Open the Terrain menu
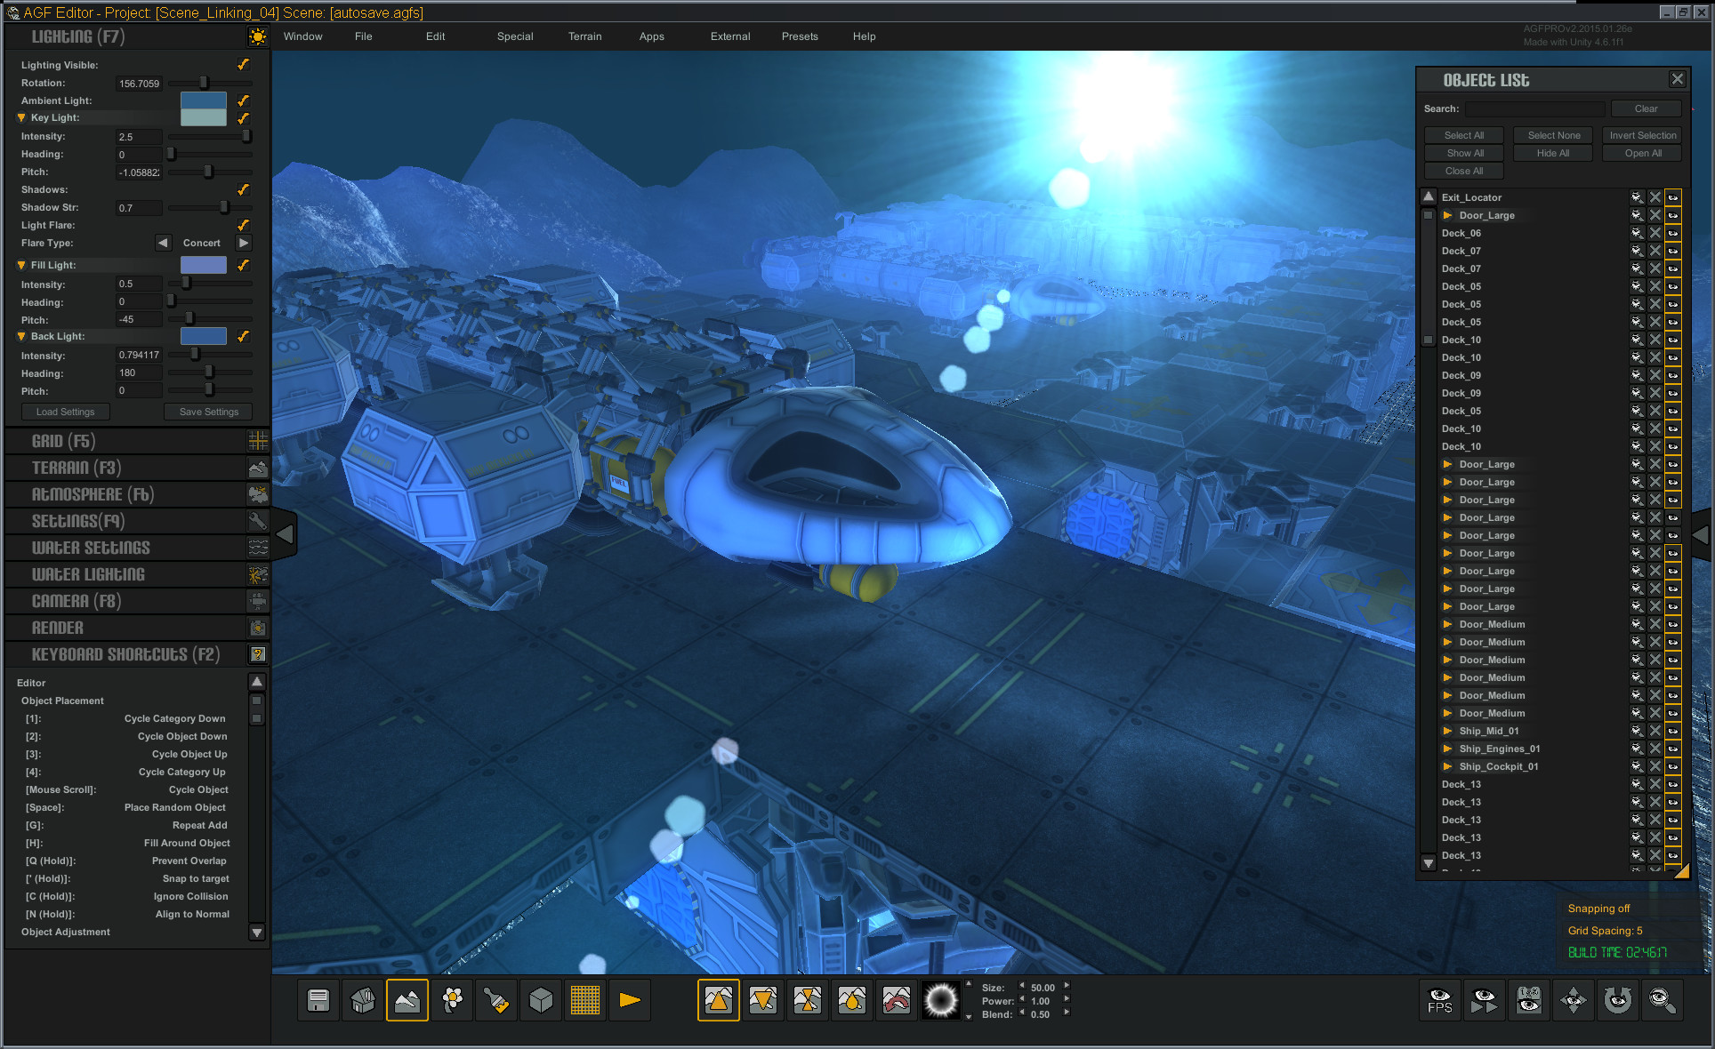This screenshot has height=1049, width=1715. (x=584, y=36)
